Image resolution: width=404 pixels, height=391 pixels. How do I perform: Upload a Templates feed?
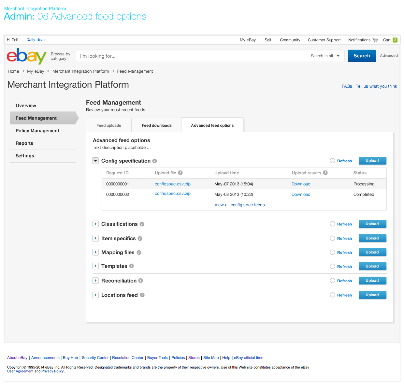click(372, 266)
